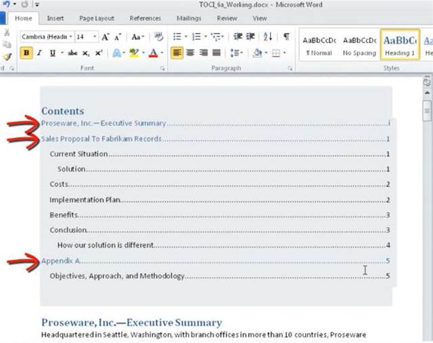Click the Format Painter icon
The image size is (433, 343).
pos(7,57)
